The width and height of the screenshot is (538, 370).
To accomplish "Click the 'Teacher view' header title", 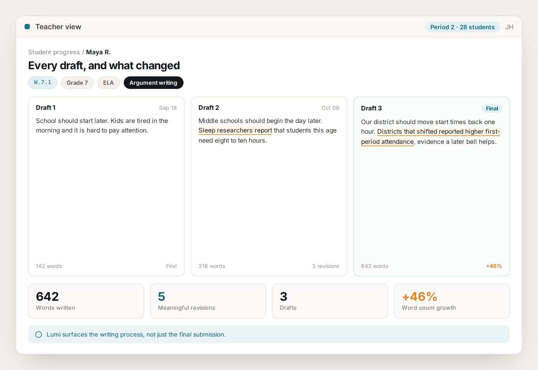I will point(58,27).
